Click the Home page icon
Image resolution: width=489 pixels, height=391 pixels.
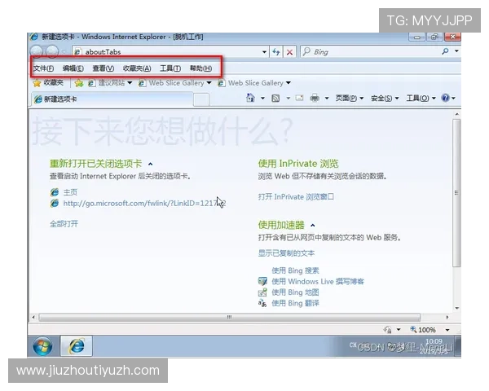(x=250, y=98)
